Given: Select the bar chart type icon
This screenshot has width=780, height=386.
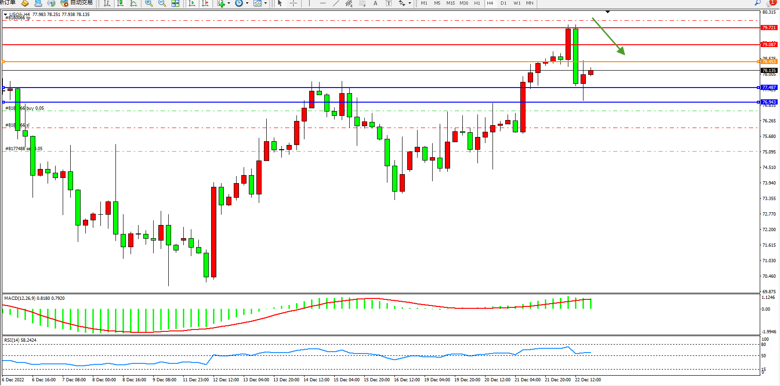Looking at the screenshot, I should (107, 3).
